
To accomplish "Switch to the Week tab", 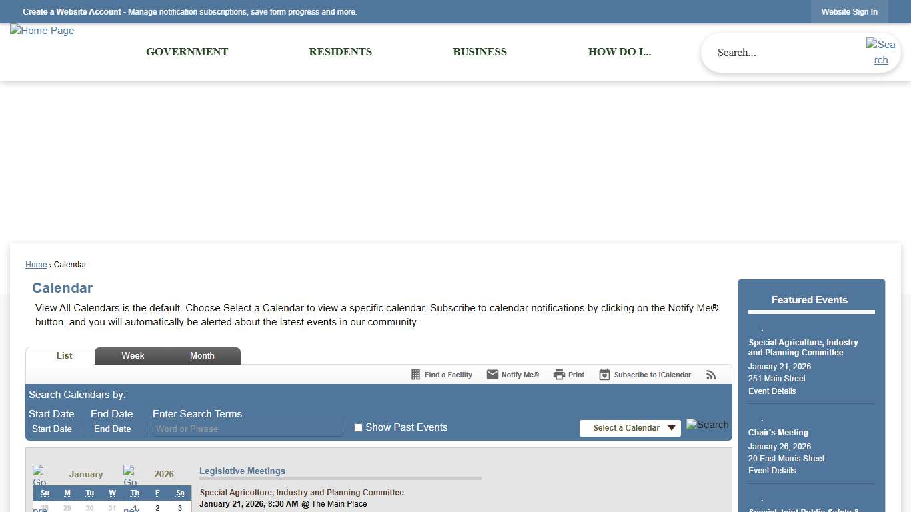I will pyautogui.click(x=132, y=355).
